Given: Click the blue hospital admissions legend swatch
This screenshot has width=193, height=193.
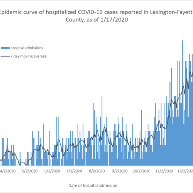Looking at the screenshot, I should (5, 48).
